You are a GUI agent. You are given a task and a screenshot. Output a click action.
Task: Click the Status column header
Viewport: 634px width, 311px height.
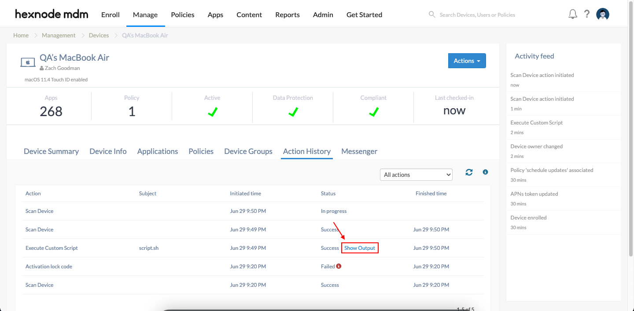(328, 194)
